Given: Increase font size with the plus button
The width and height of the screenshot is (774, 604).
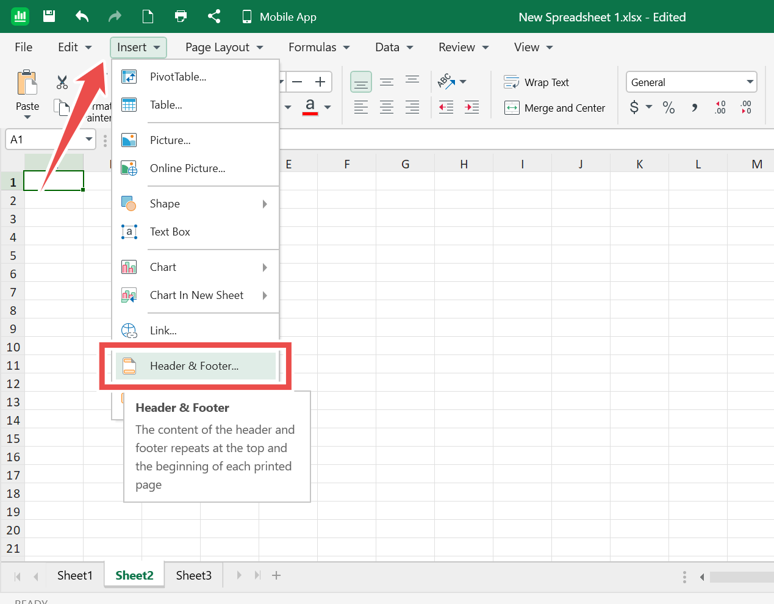Looking at the screenshot, I should click(x=320, y=82).
